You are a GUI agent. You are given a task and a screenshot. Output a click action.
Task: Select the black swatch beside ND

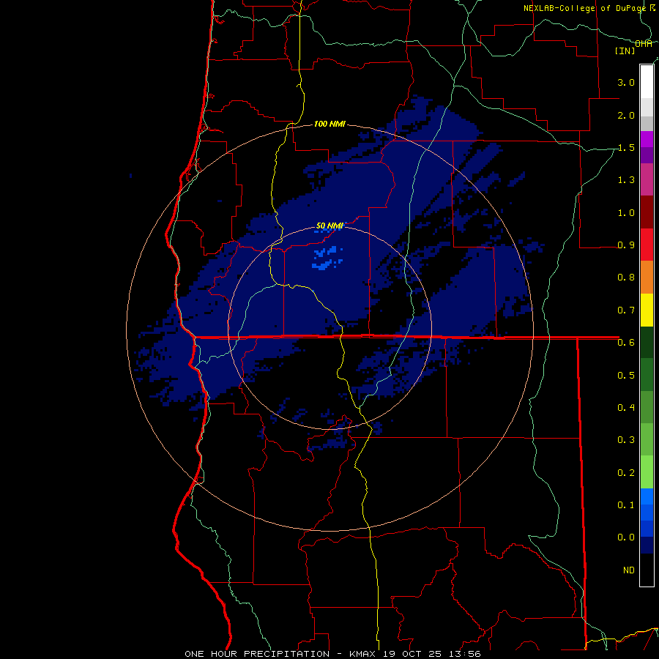[x=647, y=570]
